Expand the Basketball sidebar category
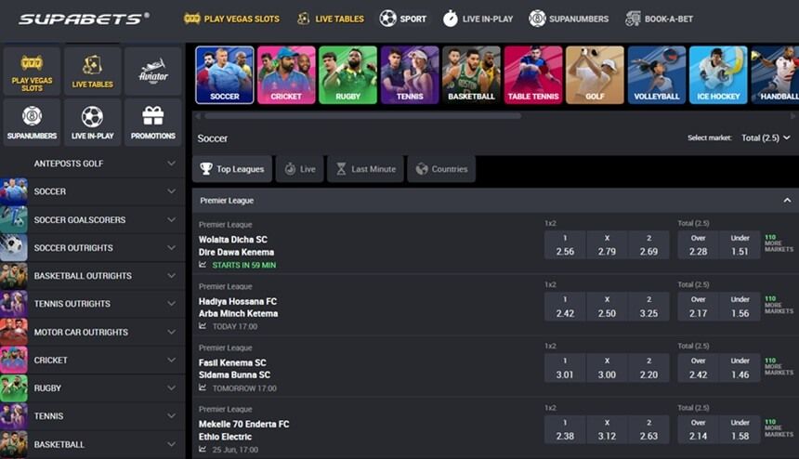The width and height of the screenshot is (799, 459). pyautogui.click(x=92, y=445)
